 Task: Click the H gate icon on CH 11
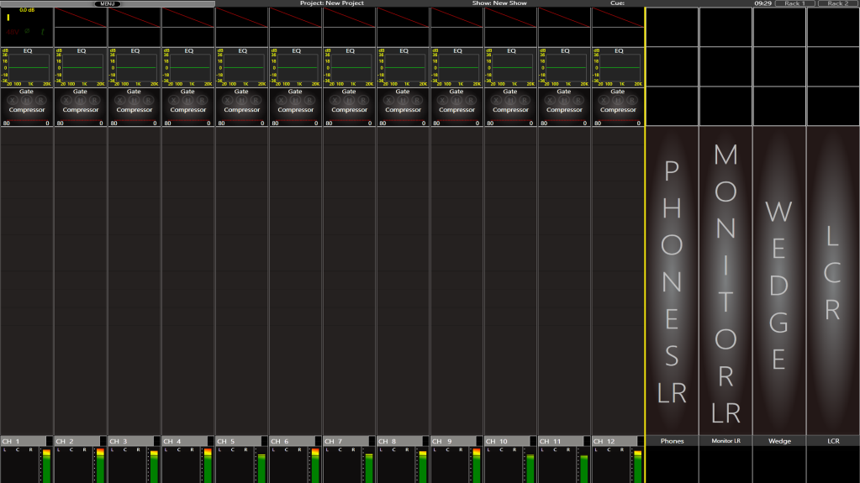pyautogui.click(x=564, y=100)
